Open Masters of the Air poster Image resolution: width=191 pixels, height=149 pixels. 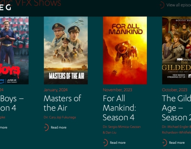(x=66, y=50)
